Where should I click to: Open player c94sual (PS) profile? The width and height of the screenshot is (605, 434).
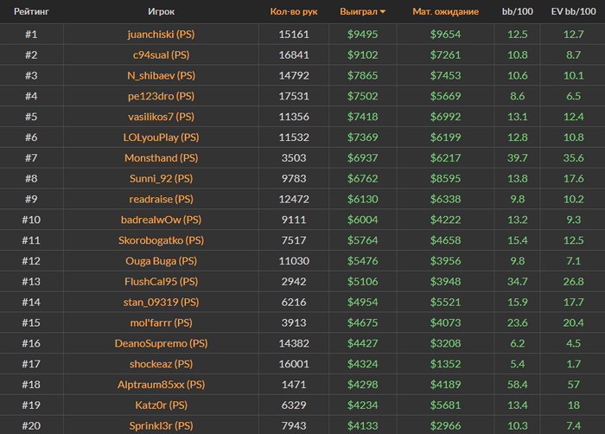161,54
